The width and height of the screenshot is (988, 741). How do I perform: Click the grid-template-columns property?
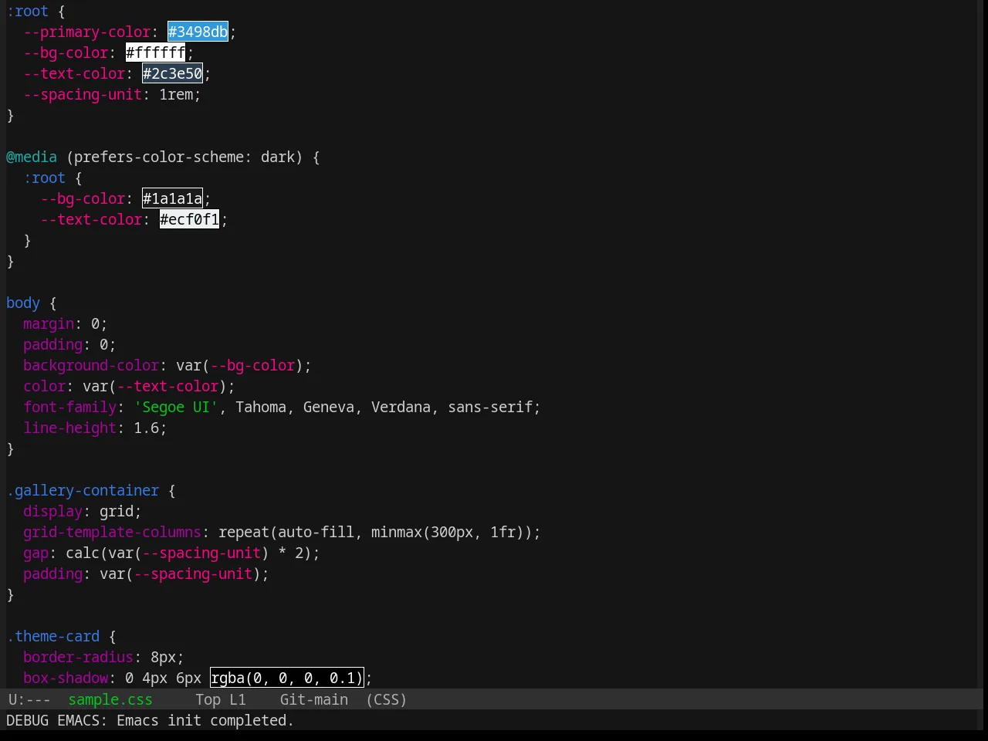pos(112,532)
